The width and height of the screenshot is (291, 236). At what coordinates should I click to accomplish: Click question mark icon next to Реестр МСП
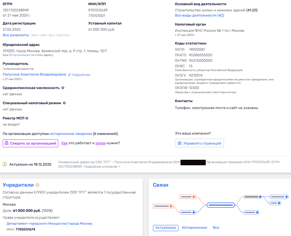coord(27,118)
